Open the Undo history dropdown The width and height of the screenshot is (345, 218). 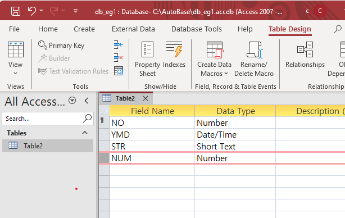pos(42,11)
